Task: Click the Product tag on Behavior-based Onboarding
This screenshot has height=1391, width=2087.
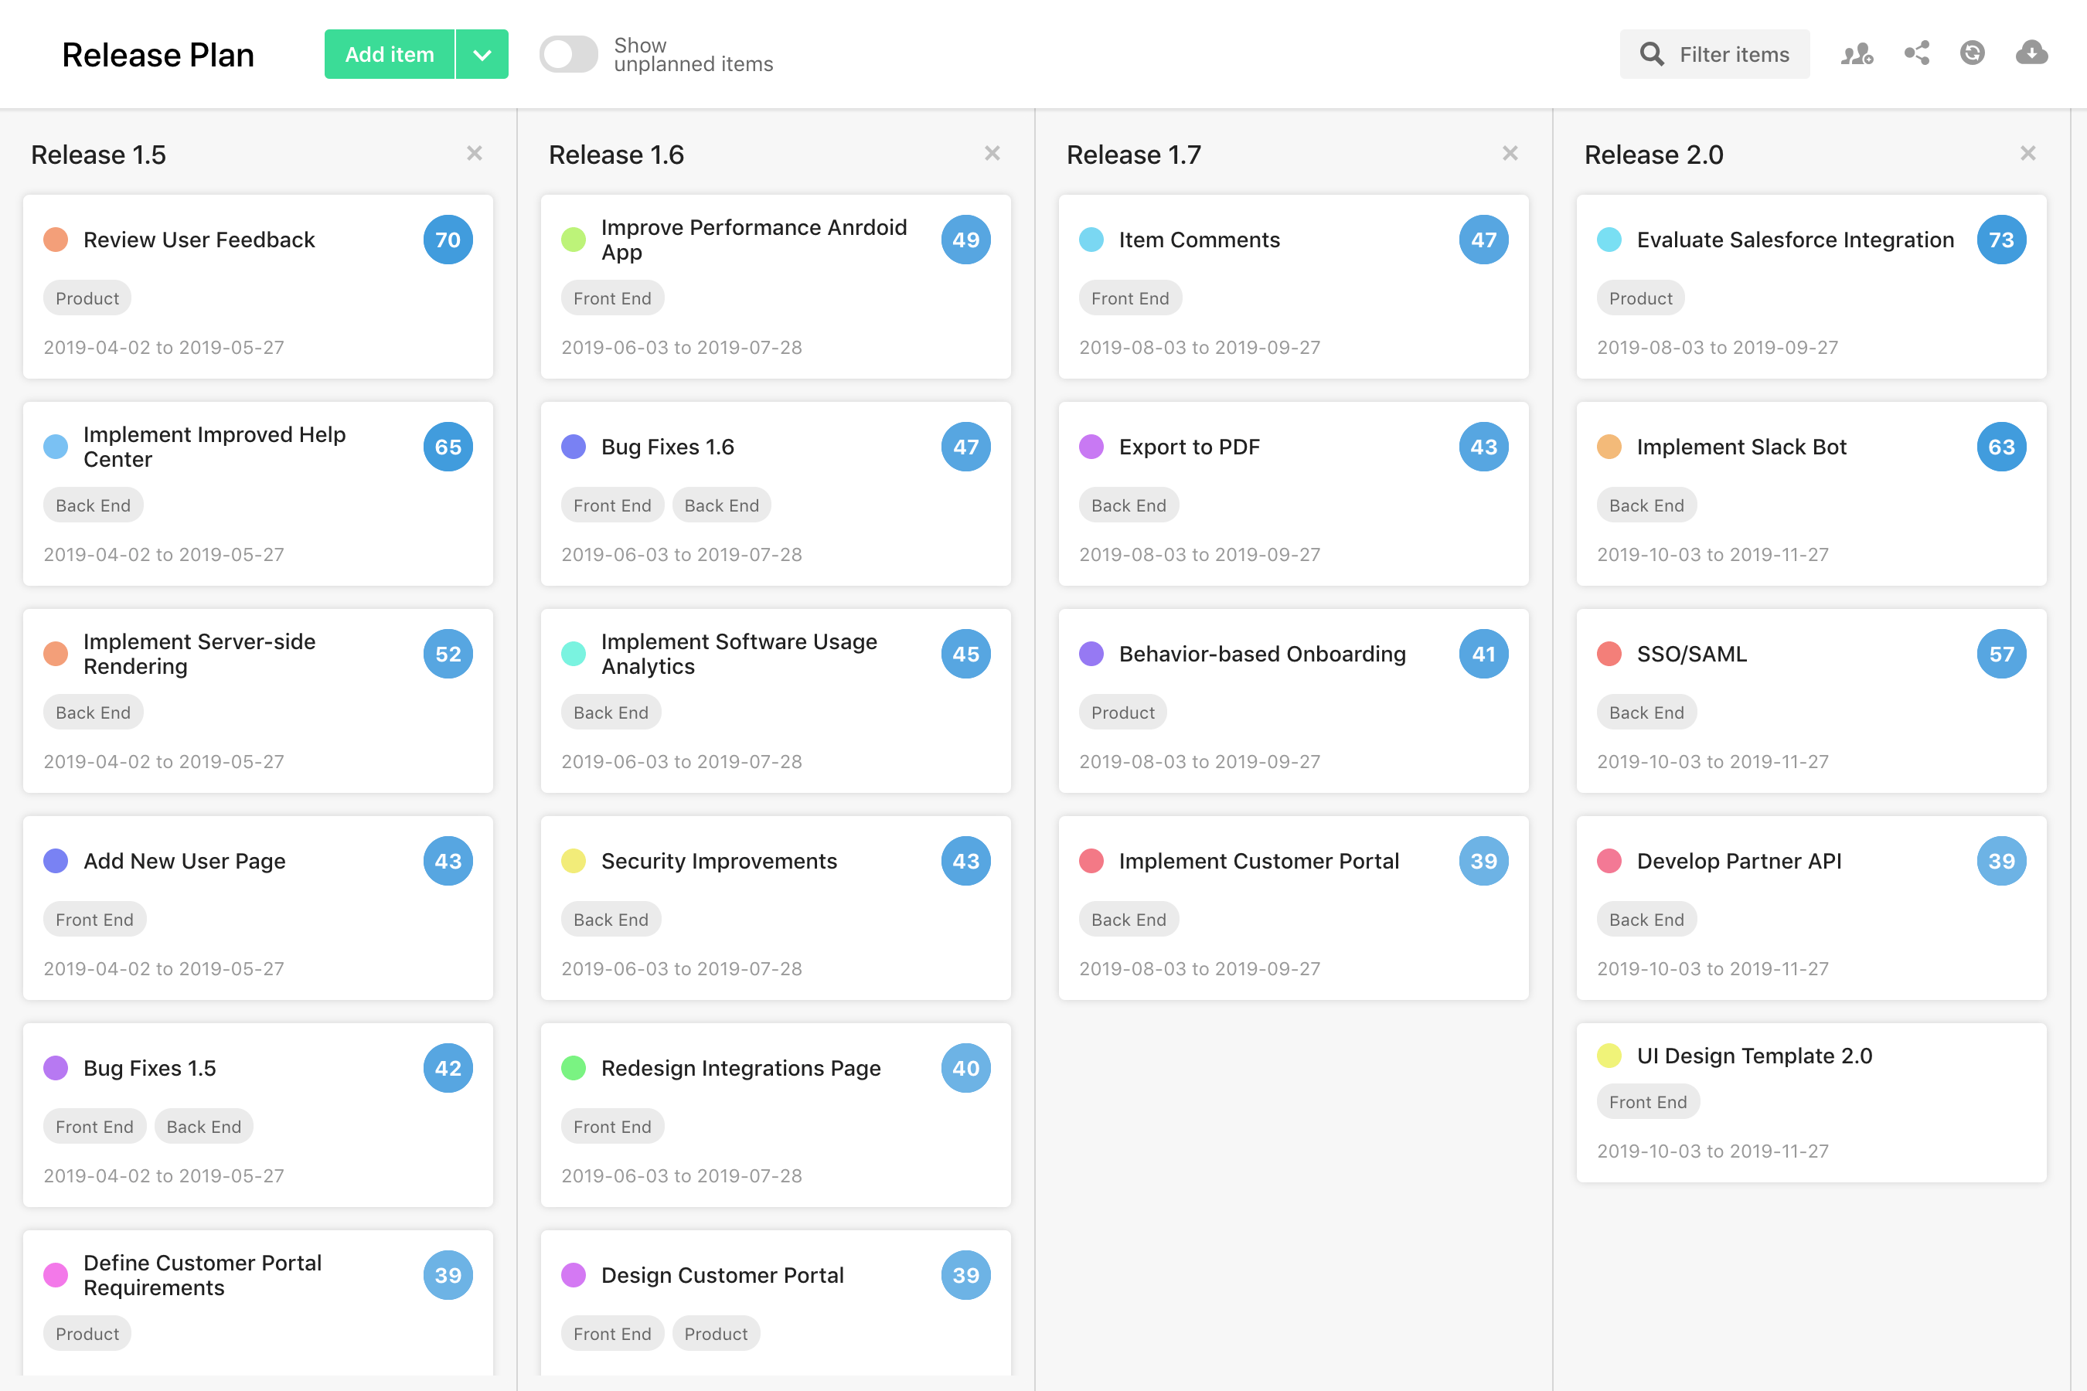Action: click(1122, 712)
